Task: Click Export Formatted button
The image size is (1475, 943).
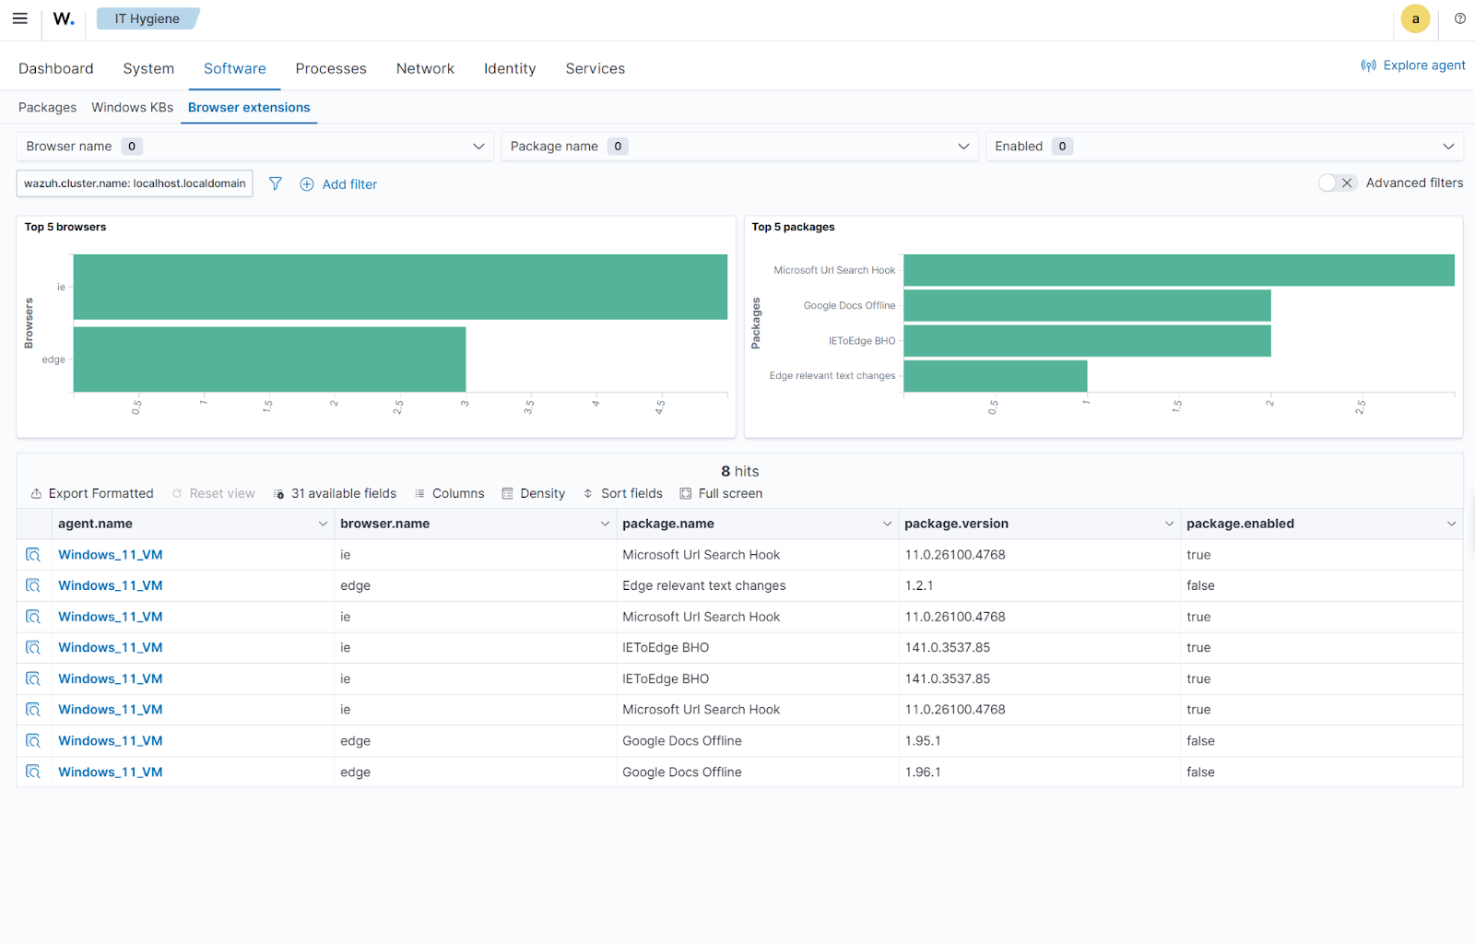Action: coord(92,494)
